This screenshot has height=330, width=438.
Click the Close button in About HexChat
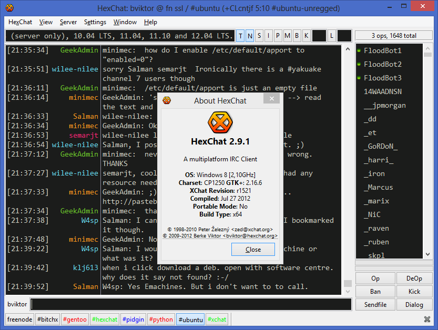pyautogui.click(x=253, y=249)
